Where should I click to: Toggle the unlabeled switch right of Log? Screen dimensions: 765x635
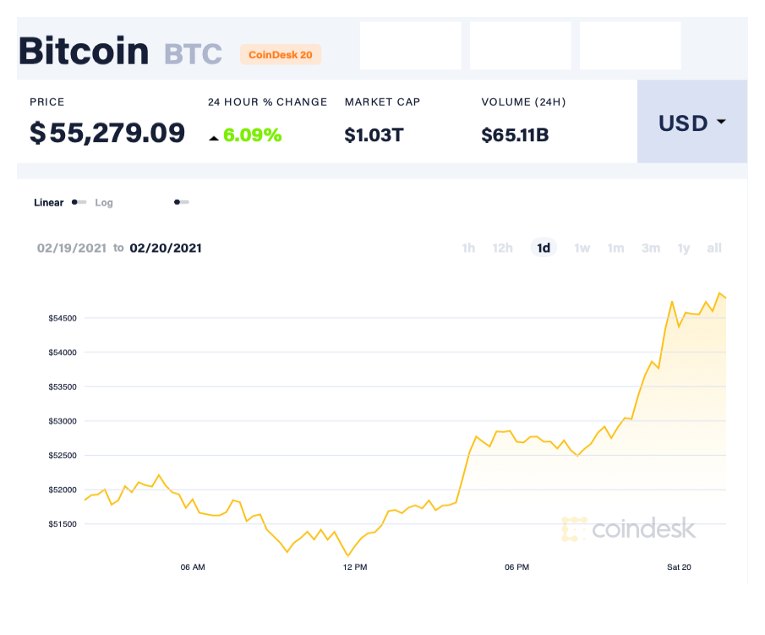click(x=181, y=203)
